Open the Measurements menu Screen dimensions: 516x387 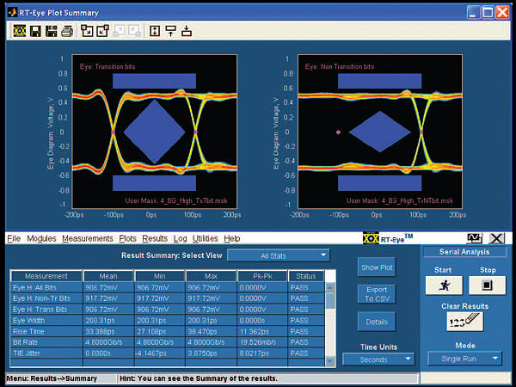(x=87, y=238)
